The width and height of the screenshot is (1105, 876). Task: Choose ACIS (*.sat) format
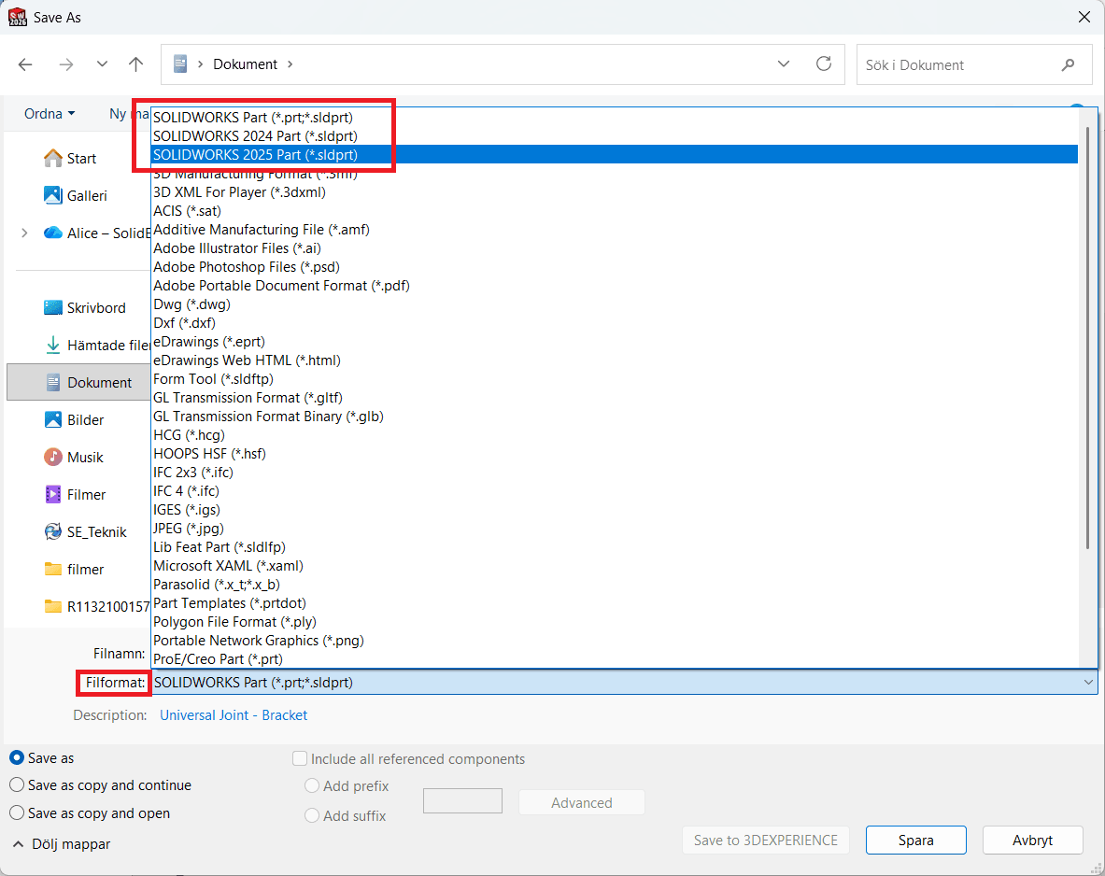coord(615,211)
